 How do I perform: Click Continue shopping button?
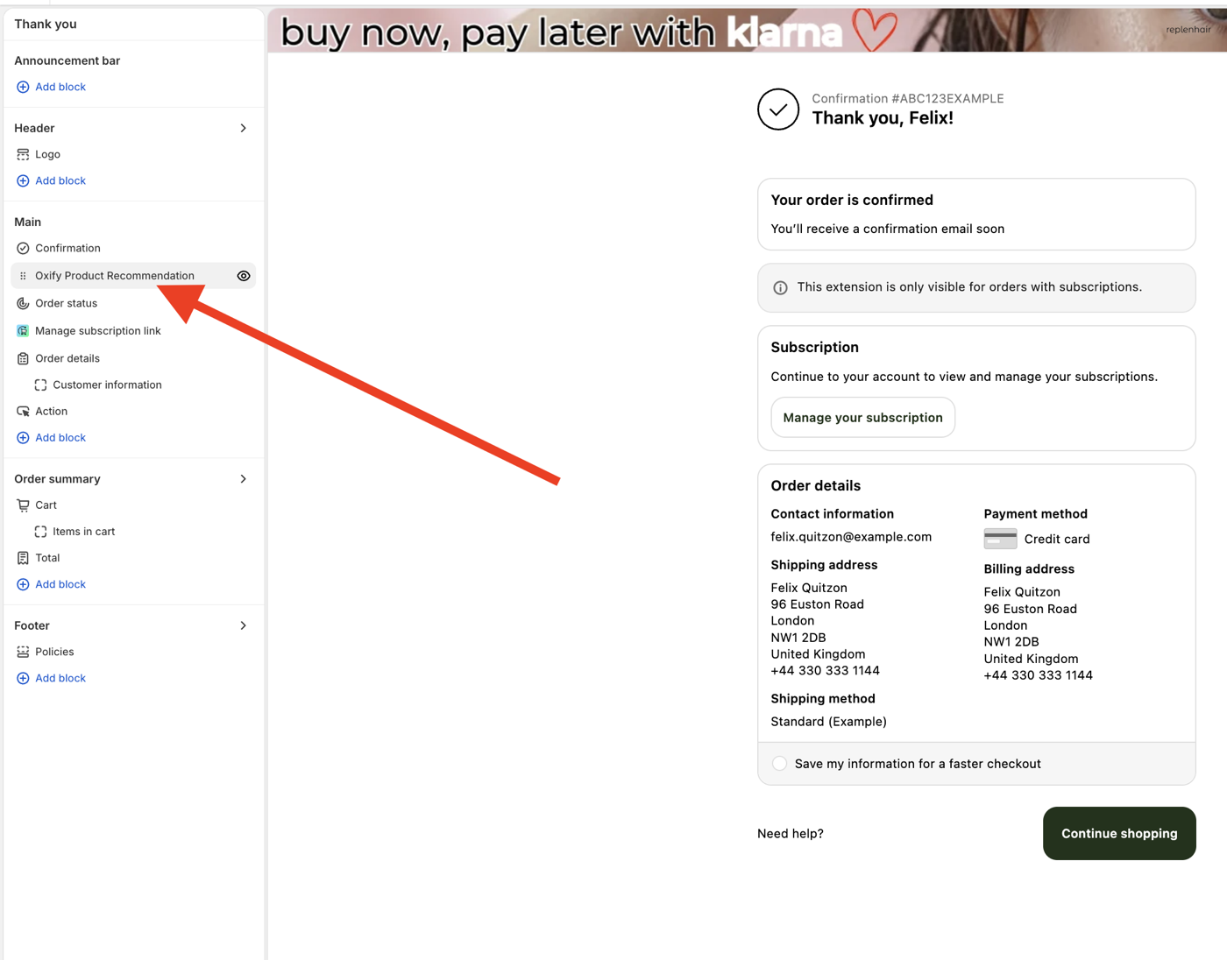1119,834
